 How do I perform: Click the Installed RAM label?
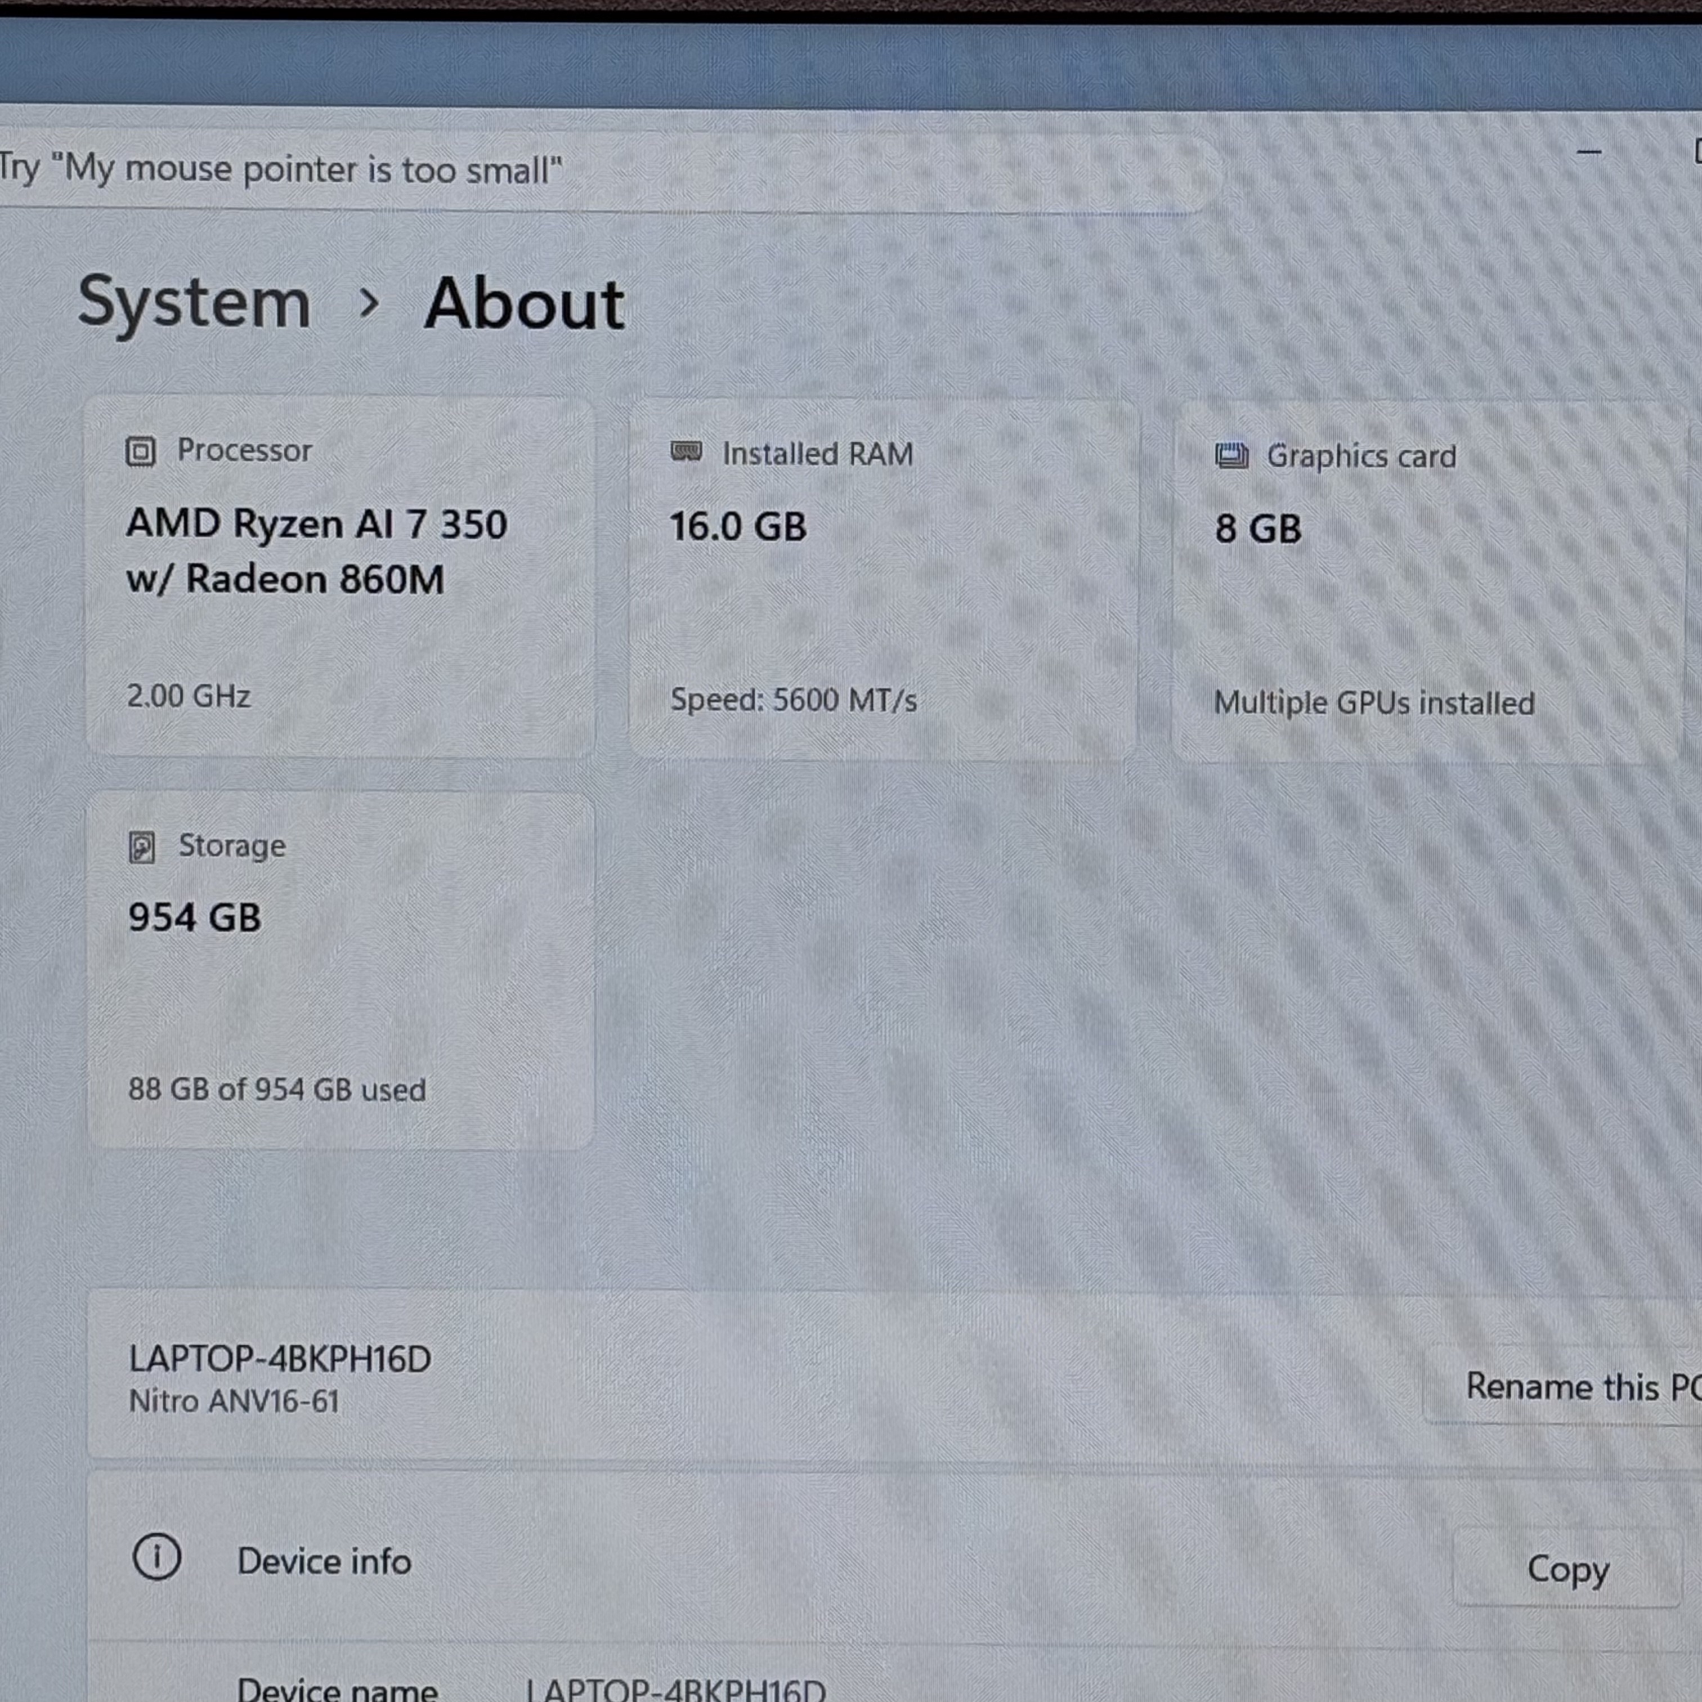click(x=818, y=454)
